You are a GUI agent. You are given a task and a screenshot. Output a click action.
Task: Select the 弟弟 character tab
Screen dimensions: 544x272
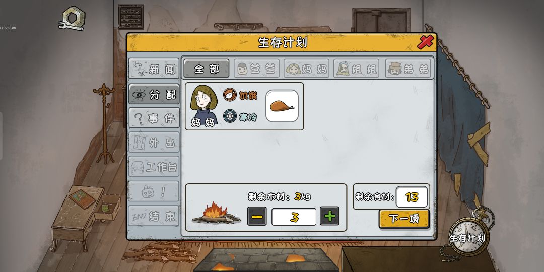[408, 69]
